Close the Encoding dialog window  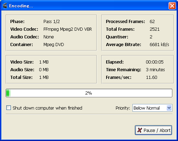(x=172, y=6)
